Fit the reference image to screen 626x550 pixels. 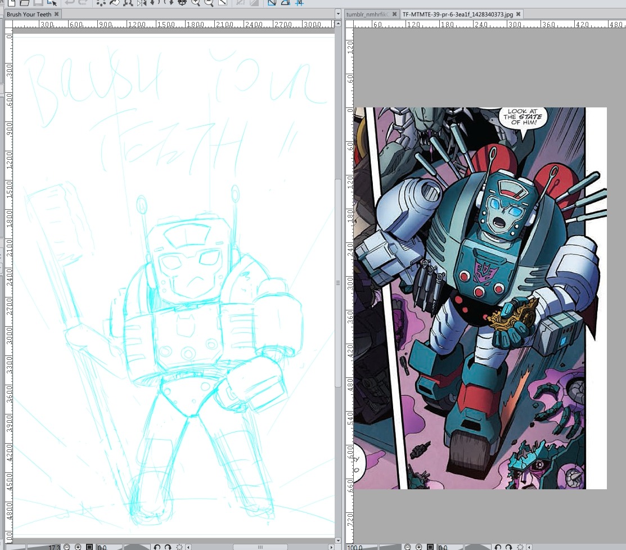pos(430,547)
